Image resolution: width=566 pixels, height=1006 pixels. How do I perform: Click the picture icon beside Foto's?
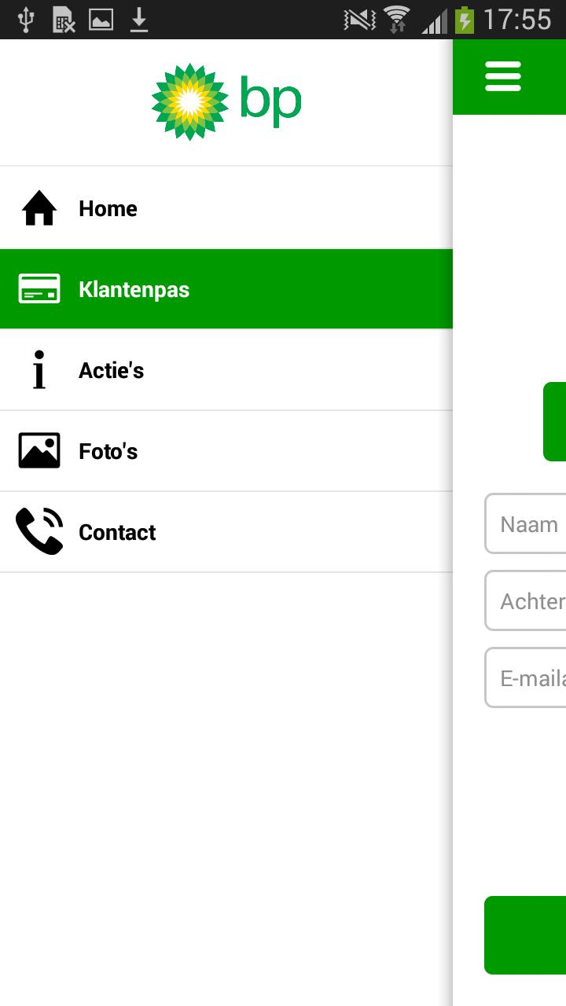coord(39,451)
